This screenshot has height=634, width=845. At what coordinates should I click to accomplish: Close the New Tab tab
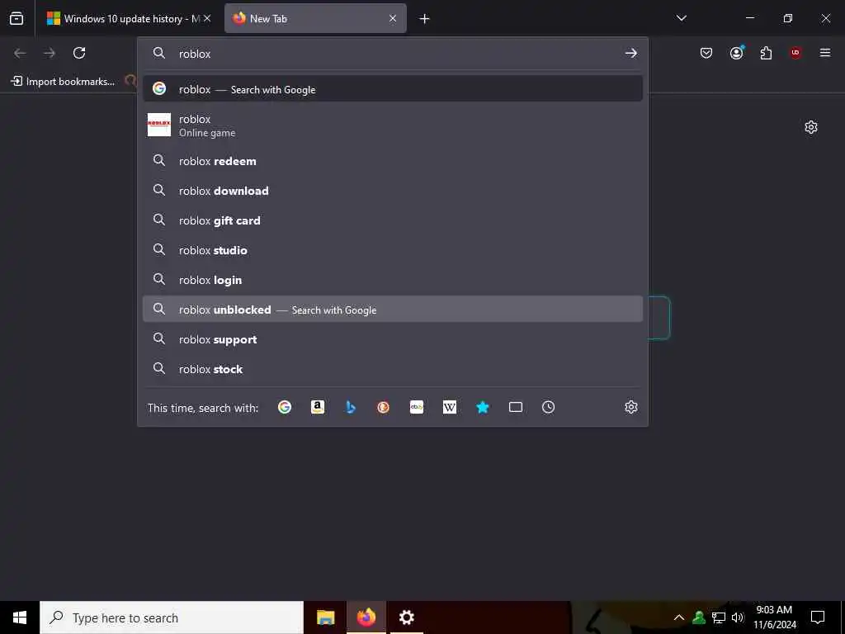tap(393, 18)
